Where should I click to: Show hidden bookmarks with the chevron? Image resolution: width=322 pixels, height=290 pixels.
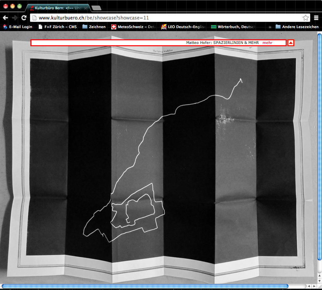pyautogui.click(x=270, y=27)
